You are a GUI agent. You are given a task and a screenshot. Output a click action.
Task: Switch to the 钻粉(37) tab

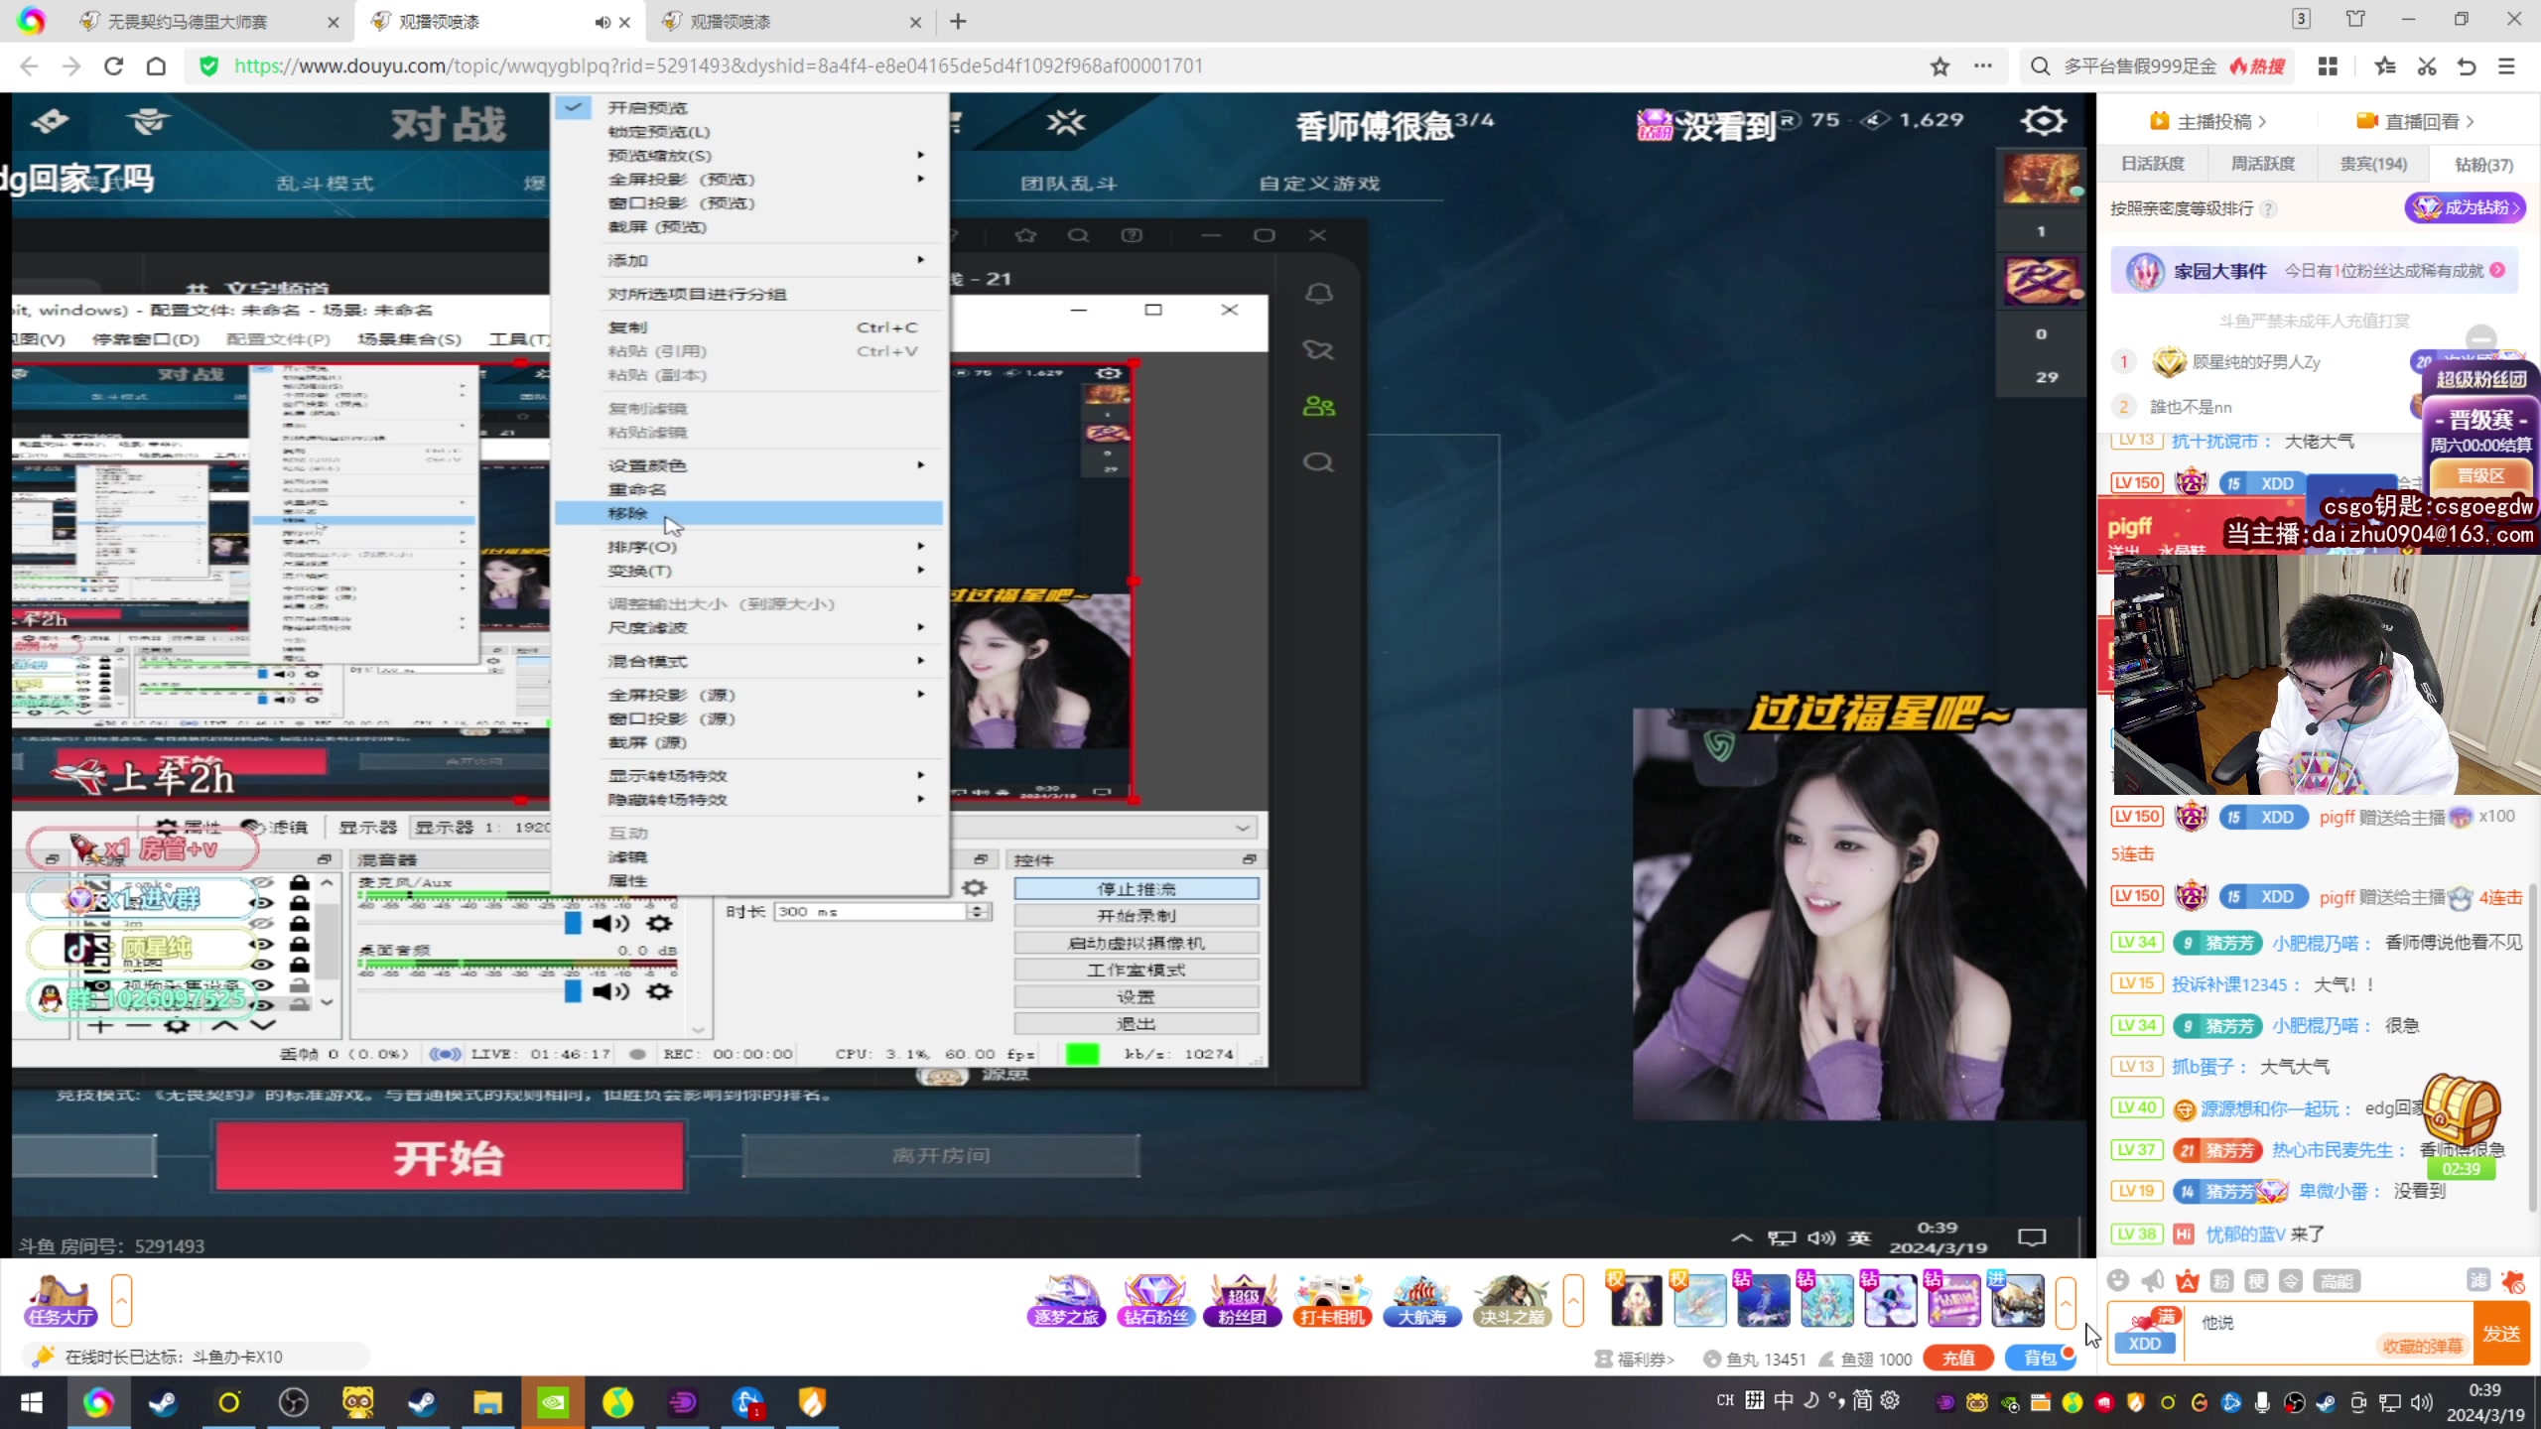pyautogui.click(x=2483, y=164)
